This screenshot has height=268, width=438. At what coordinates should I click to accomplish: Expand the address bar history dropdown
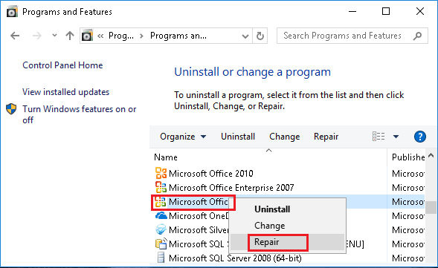(245, 36)
